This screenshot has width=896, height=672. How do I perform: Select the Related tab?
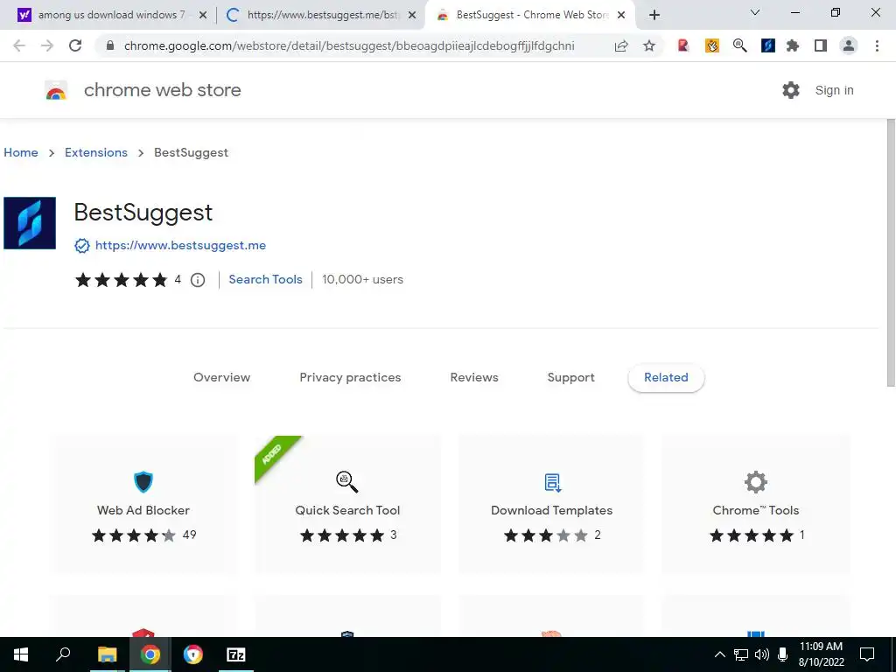[x=666, y=377]
